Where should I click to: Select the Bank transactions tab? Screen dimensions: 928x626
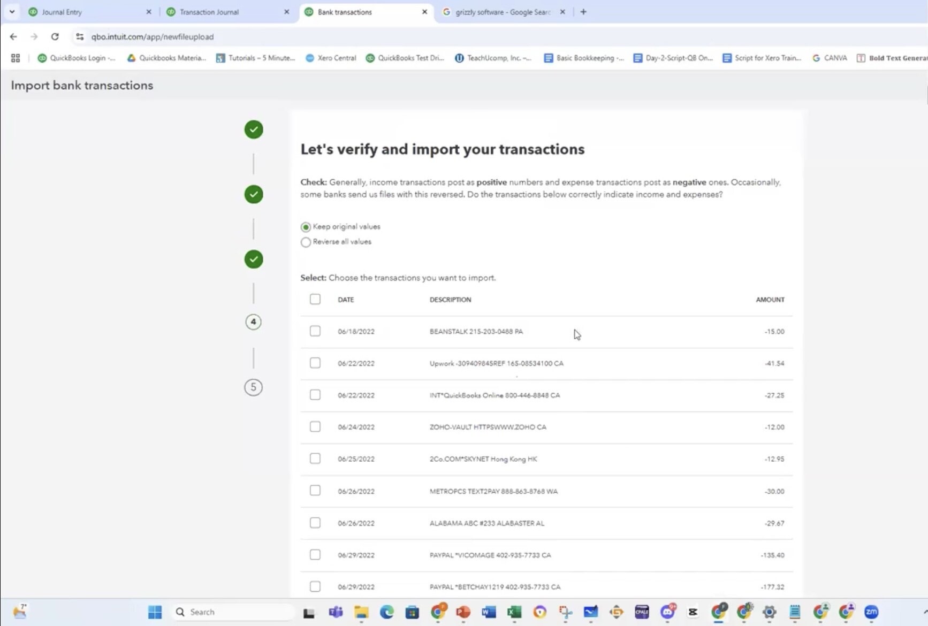366,12
